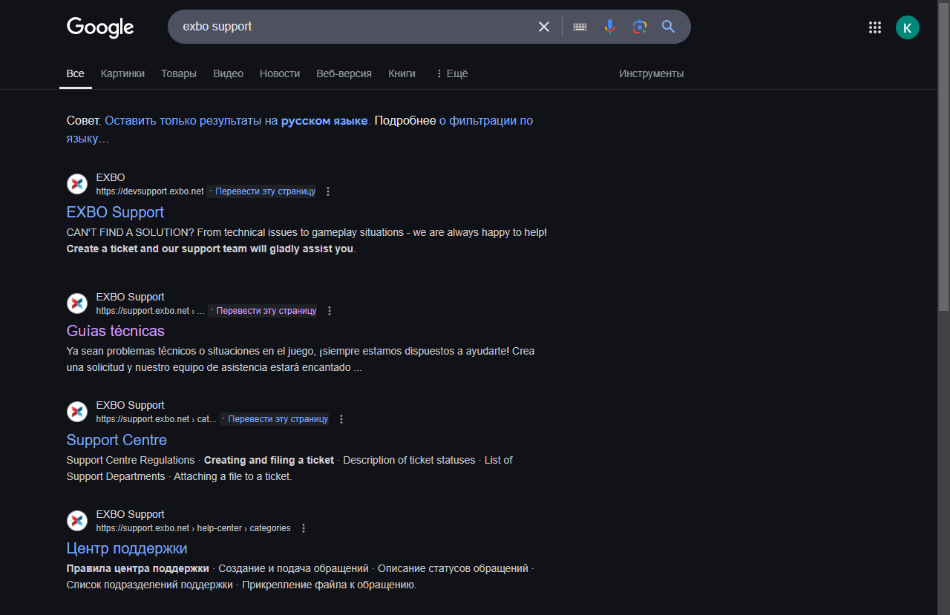The height and width of the screenshot is (615, 950).
Task: Switch to the Картинки tab
Action: click(x=122, y=73)
